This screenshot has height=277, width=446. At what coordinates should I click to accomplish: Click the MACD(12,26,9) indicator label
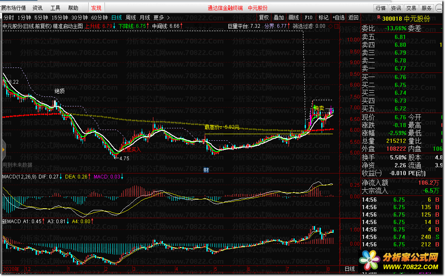[x=19, y=177]
